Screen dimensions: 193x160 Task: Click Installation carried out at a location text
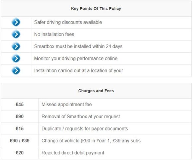pos(79,71)
